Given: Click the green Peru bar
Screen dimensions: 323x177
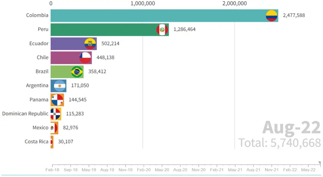Looking at the screenshot, I should click(x=104, y=30).
